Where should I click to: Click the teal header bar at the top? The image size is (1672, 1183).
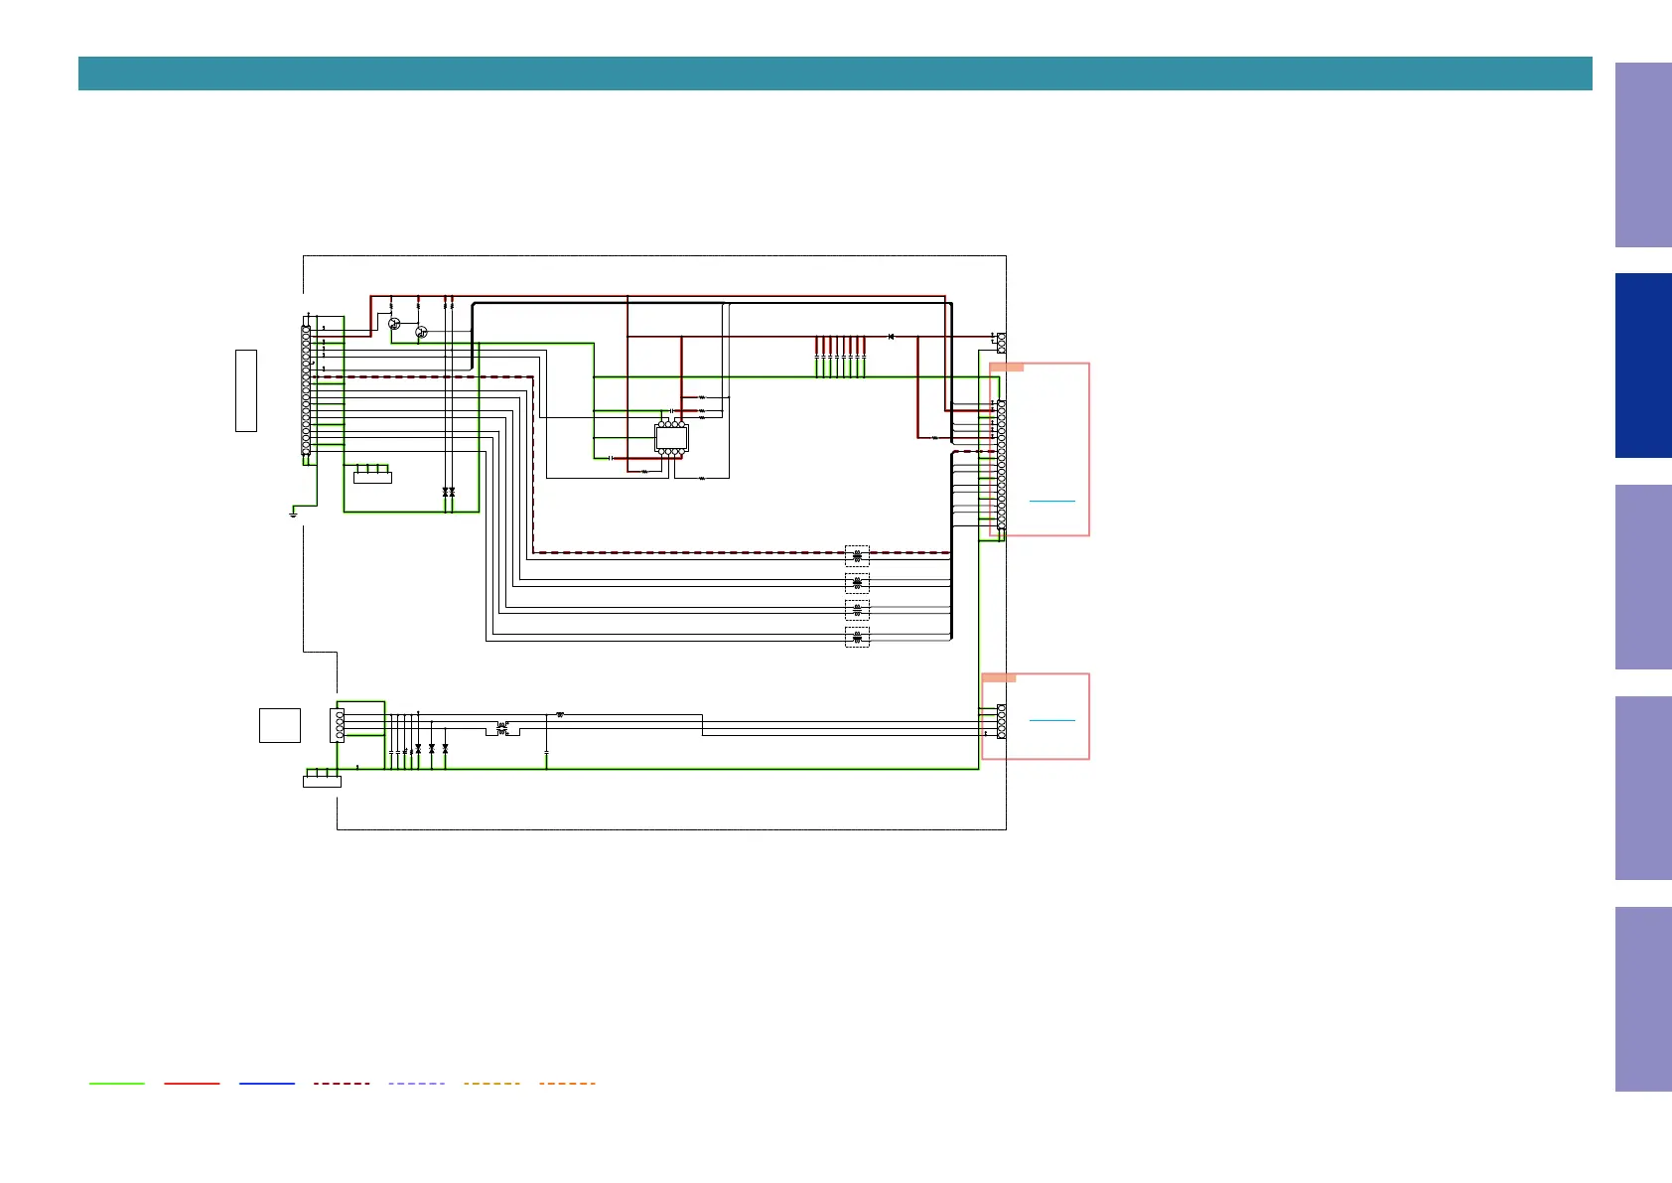pos(835,74)
